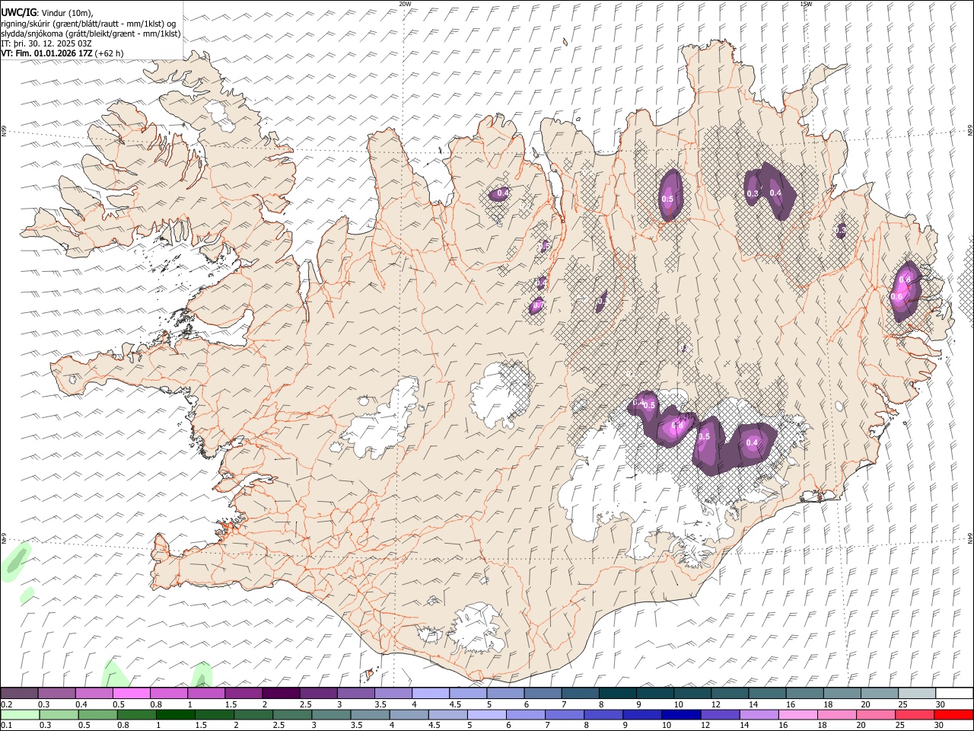
Task: Pick lower-row swatch between 0.8 and 1
Action: tap(136, 714)
